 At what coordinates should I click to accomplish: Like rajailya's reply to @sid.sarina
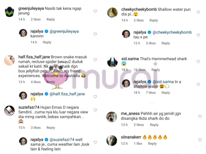click(x=198, y=85)
